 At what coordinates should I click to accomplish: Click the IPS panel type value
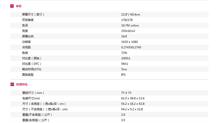click(123, 75)
